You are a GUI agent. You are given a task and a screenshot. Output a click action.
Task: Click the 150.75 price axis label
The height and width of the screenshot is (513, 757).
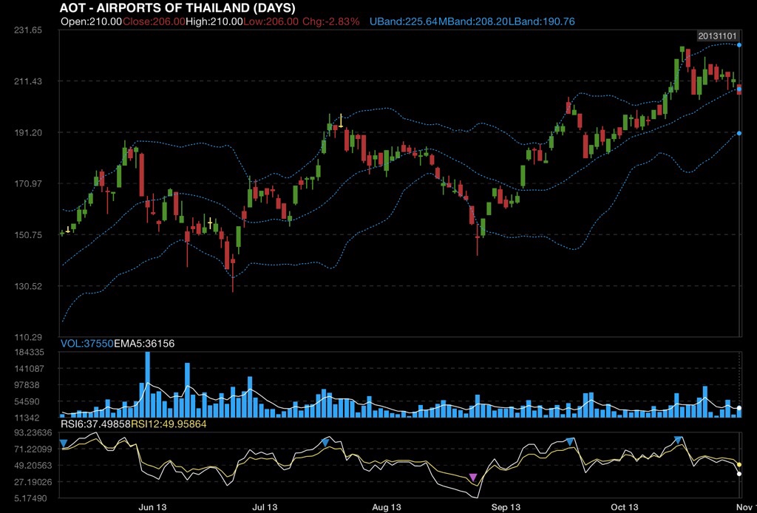pos(30,235)
